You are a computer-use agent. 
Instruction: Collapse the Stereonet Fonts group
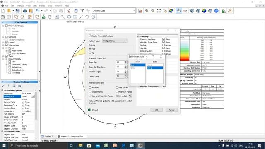[x=2, y=132]
